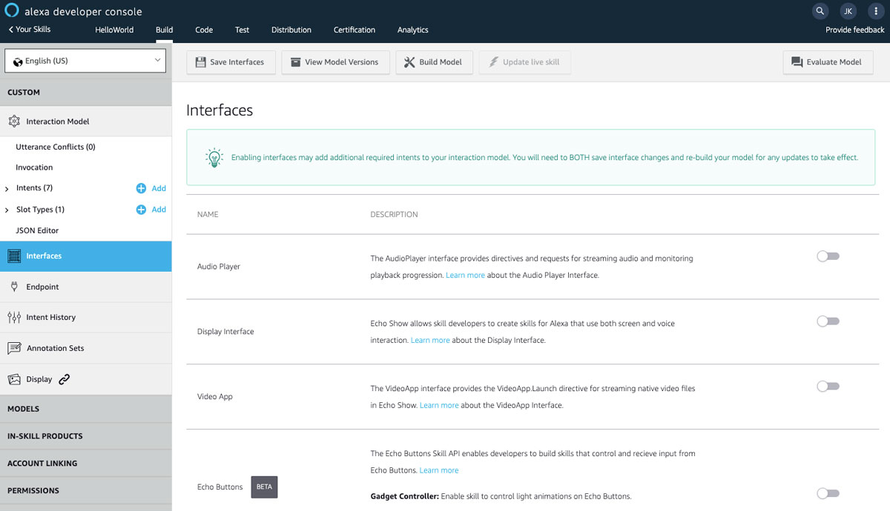The image size is (890, 511).
Task: Click the wrench icon in Build Model
Action: click(409, 62)
